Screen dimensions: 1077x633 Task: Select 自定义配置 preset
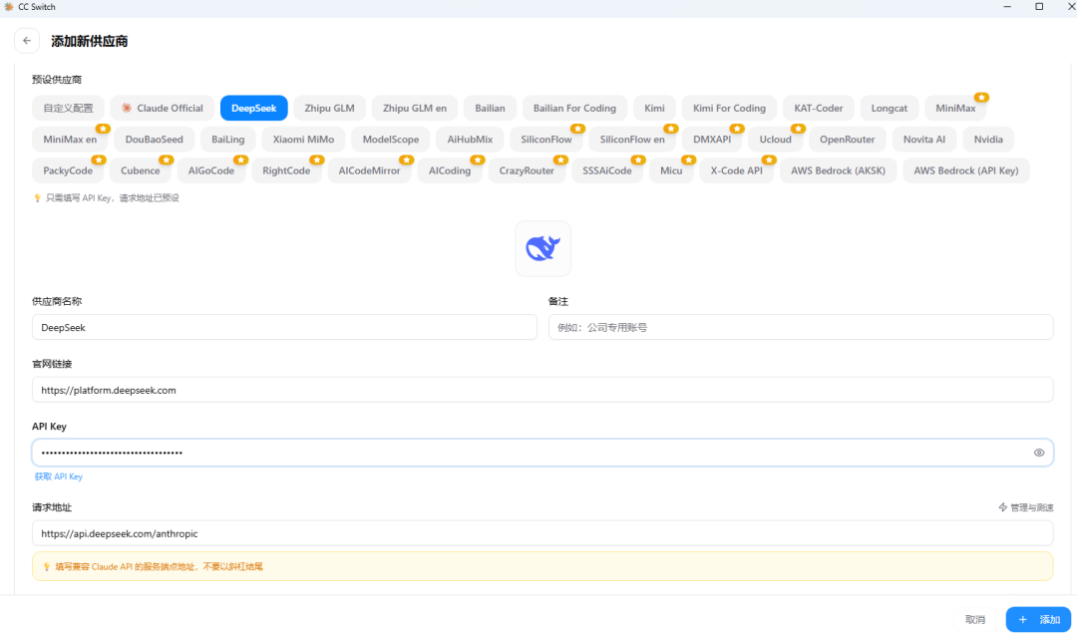(68, 108)
